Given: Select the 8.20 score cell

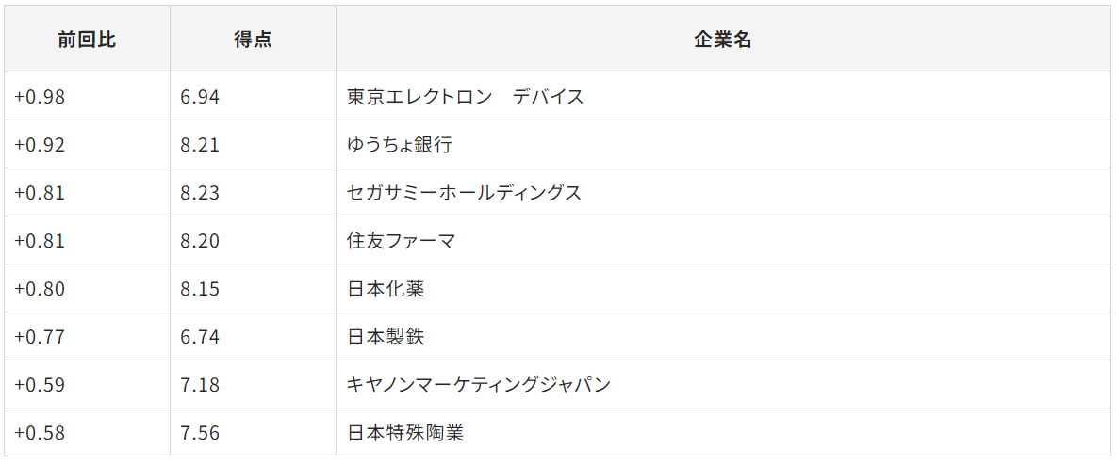Looking at the screenshot, I should click(200, 241).
